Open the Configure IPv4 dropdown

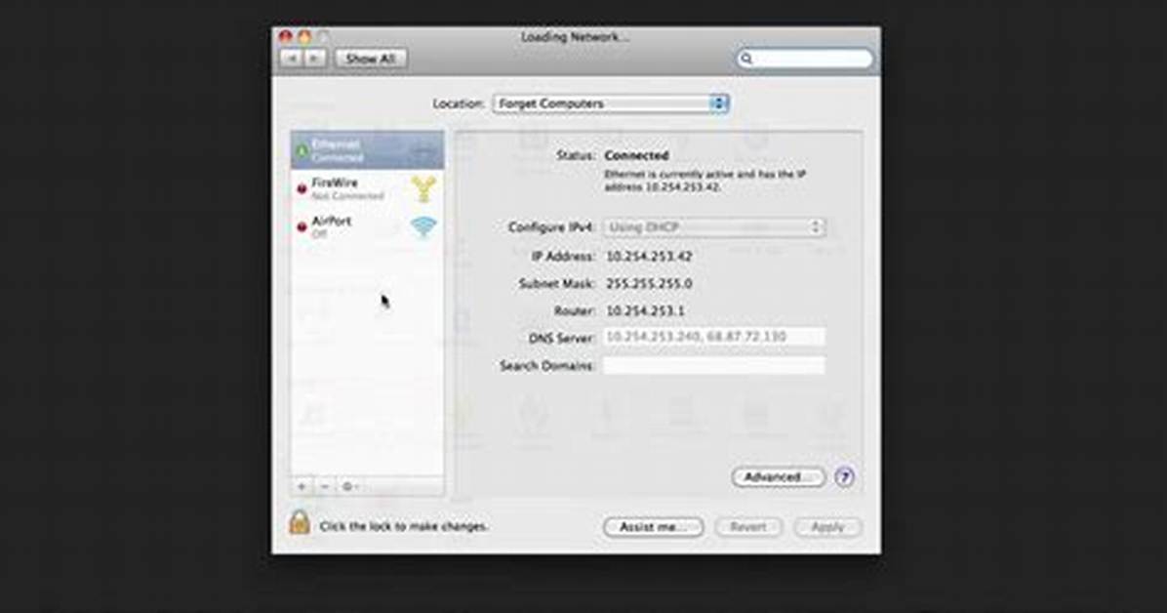[713, 227]
